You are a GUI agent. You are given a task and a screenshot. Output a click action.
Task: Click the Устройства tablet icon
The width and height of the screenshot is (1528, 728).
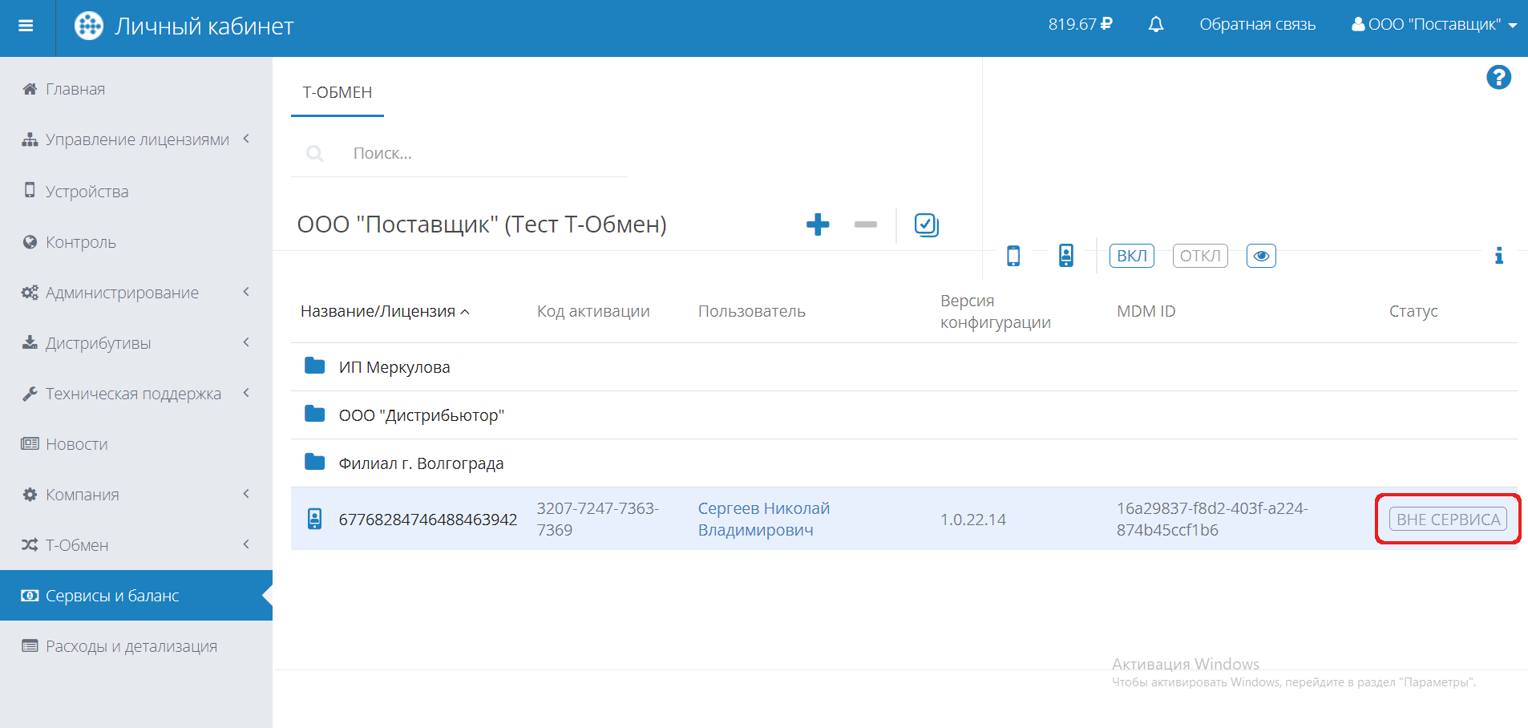click(30, 190)
